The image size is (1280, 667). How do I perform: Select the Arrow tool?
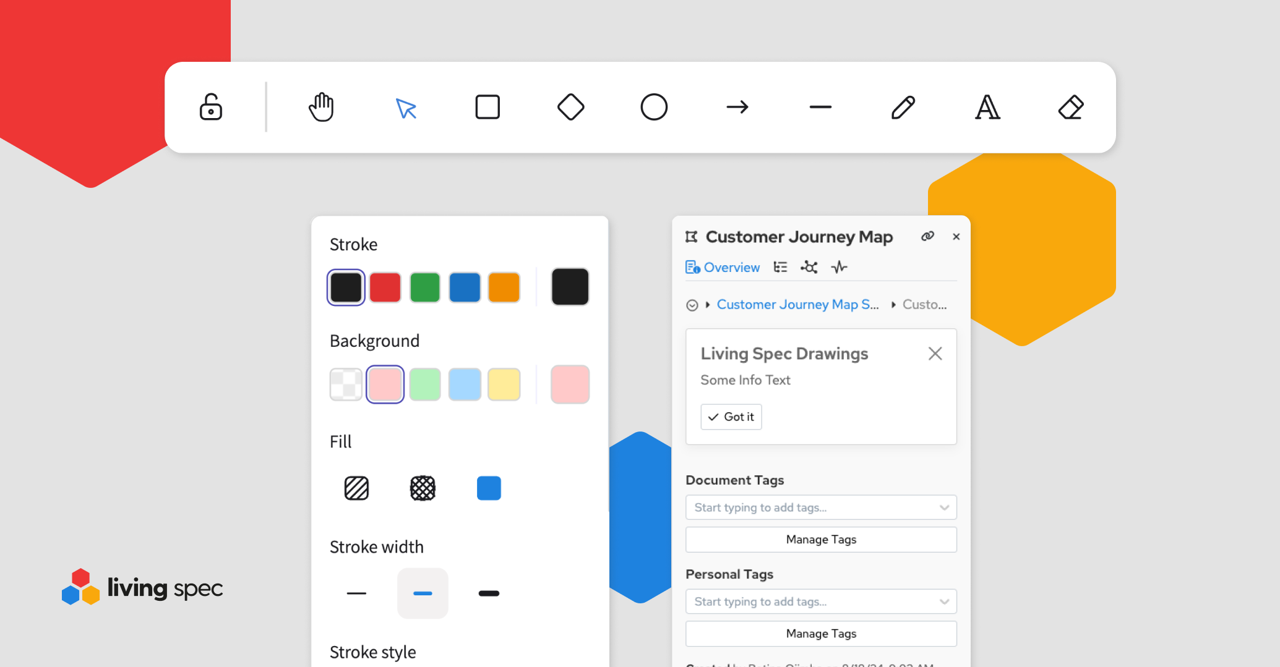point(737,107)
